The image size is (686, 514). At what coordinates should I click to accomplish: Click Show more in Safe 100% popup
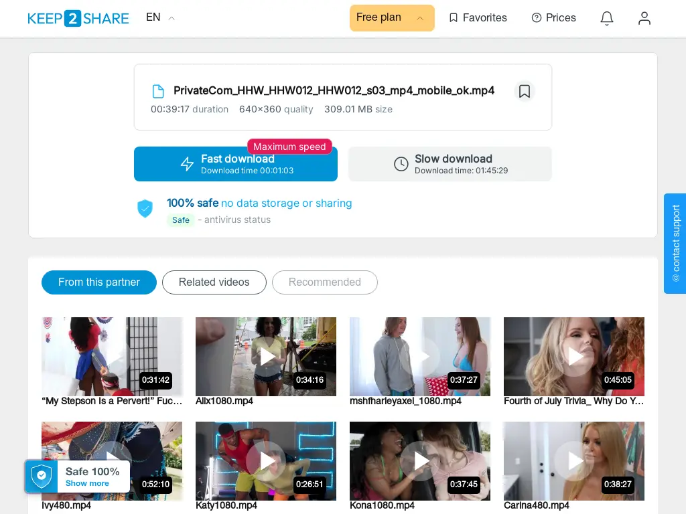(87, 483)
